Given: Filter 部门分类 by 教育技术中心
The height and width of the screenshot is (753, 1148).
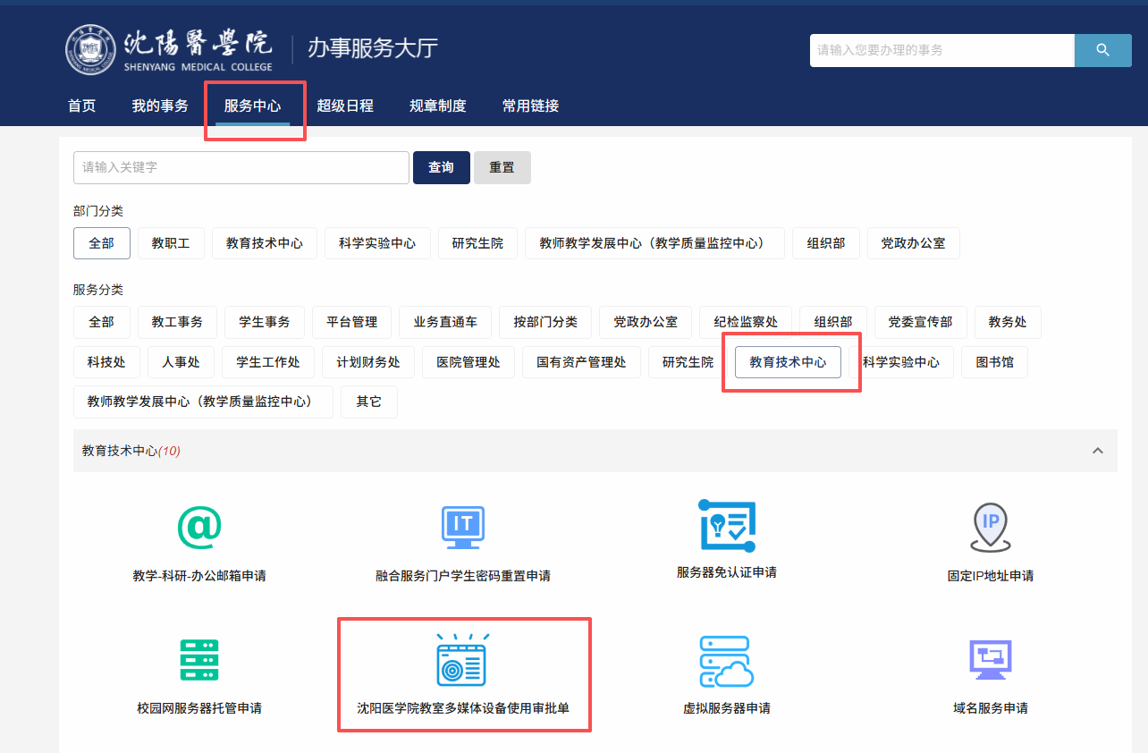Looking at the screenshot, I should (265, 243).
